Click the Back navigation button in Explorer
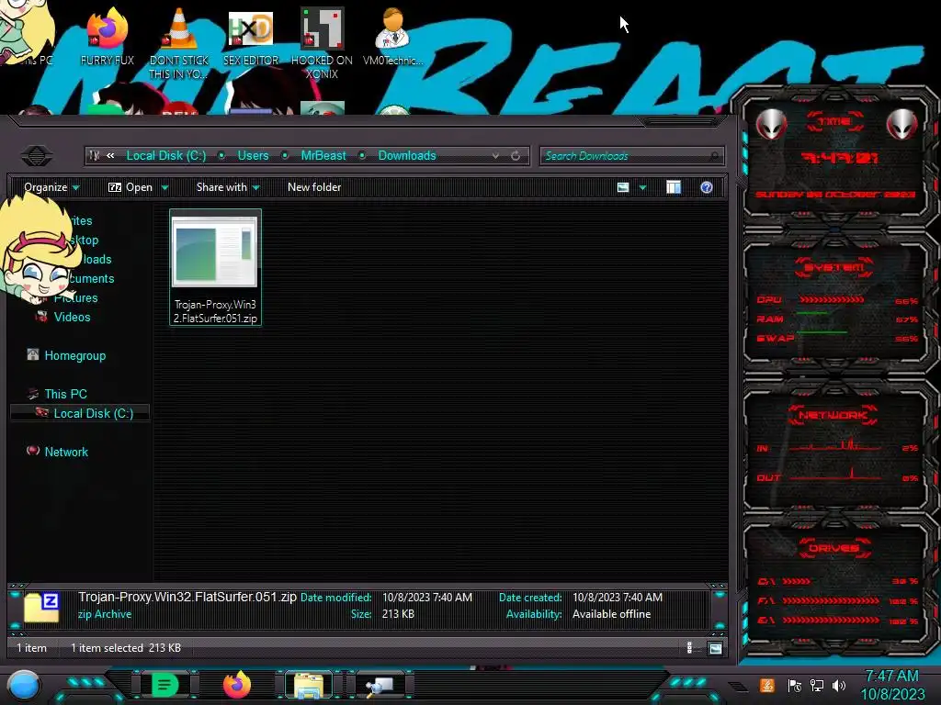 [37, 156]
